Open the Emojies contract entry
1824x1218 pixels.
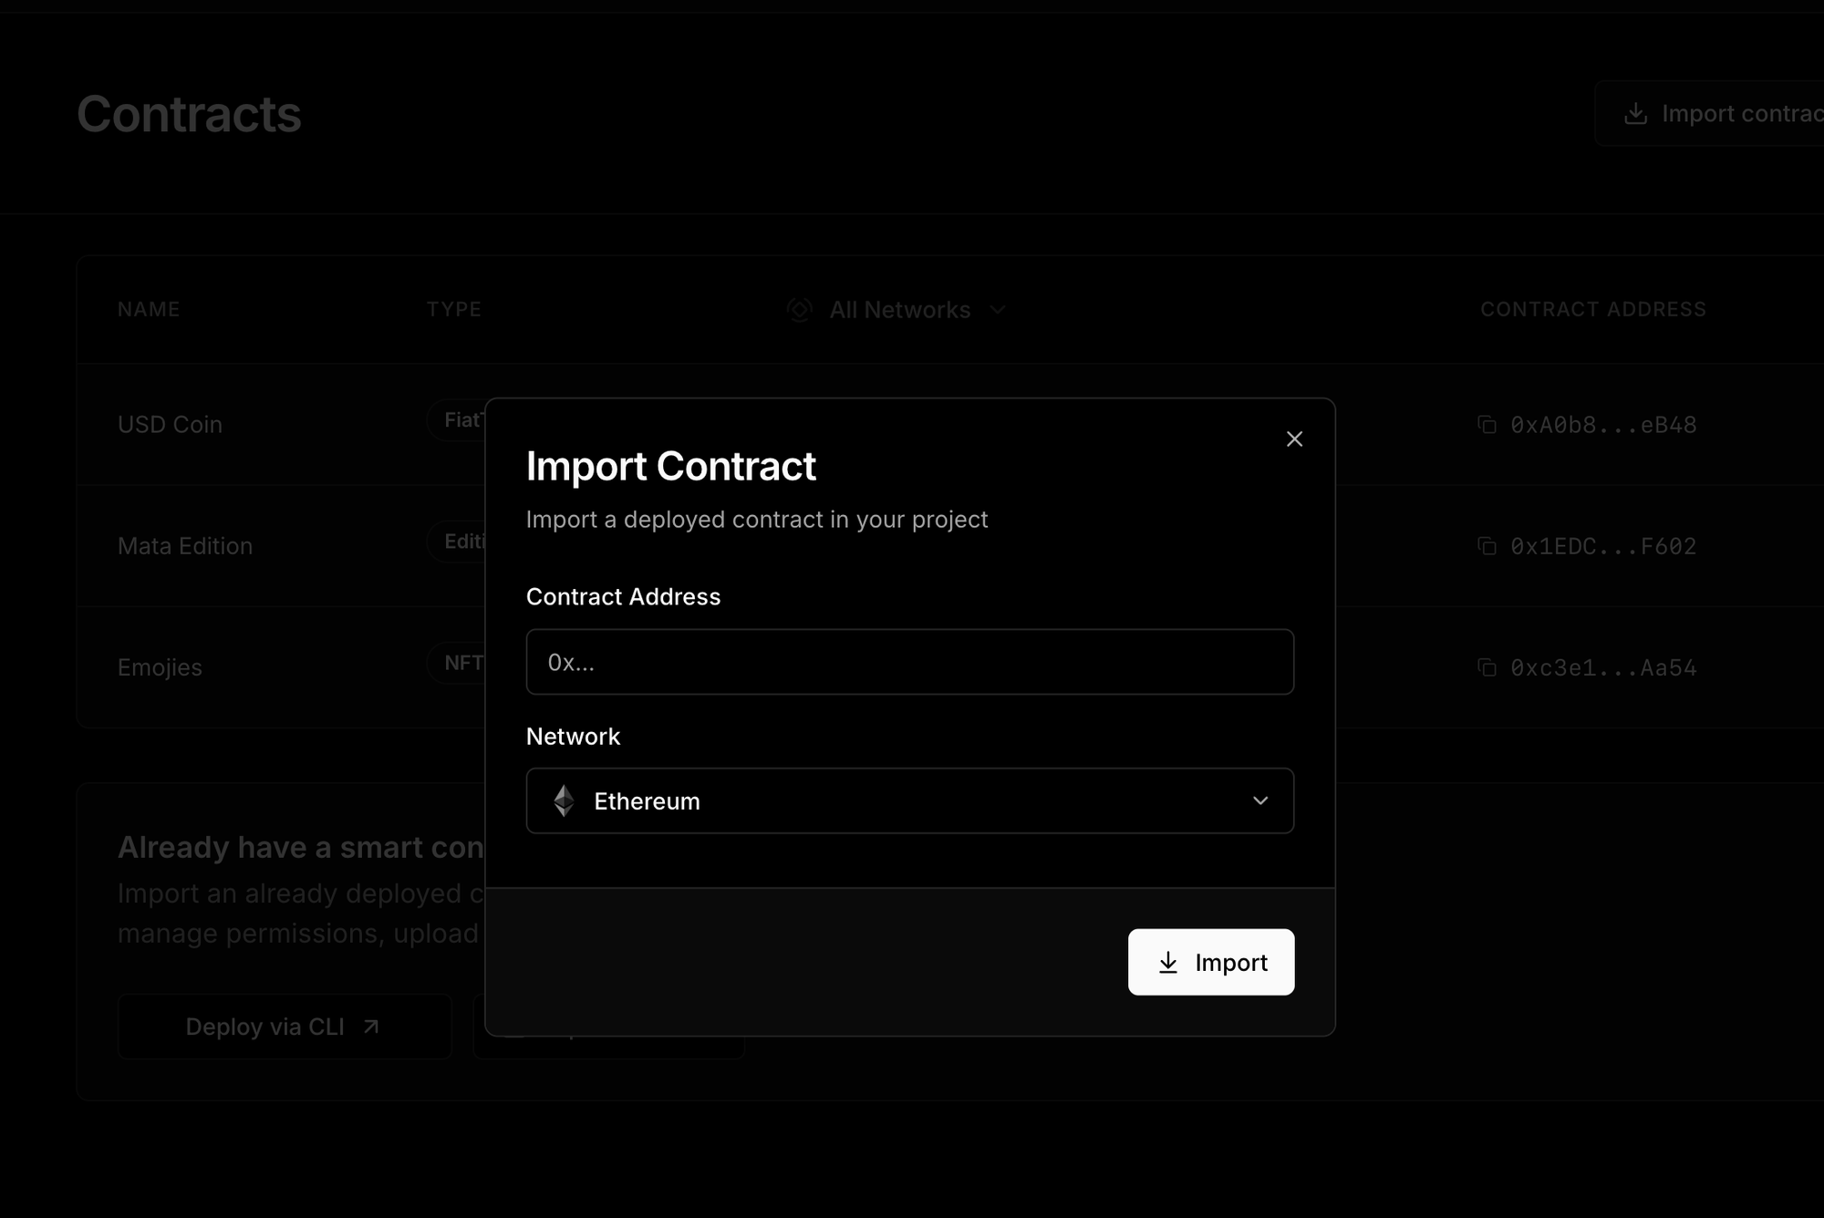[x=160, y=667]
